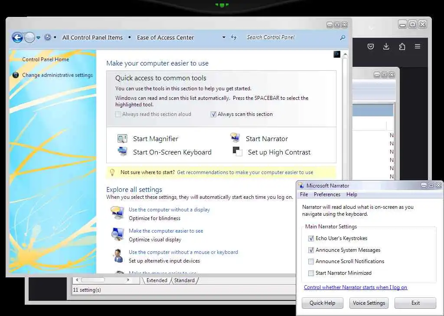Open Change administrative settings

[58, 75]
